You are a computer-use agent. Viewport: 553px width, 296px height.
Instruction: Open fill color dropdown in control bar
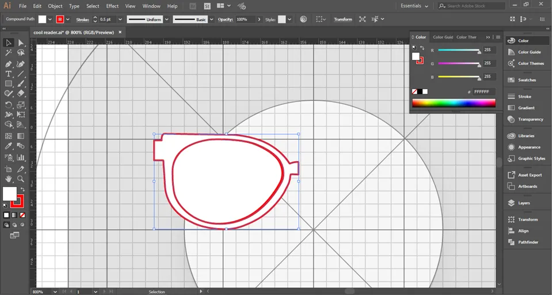point(49,20)
